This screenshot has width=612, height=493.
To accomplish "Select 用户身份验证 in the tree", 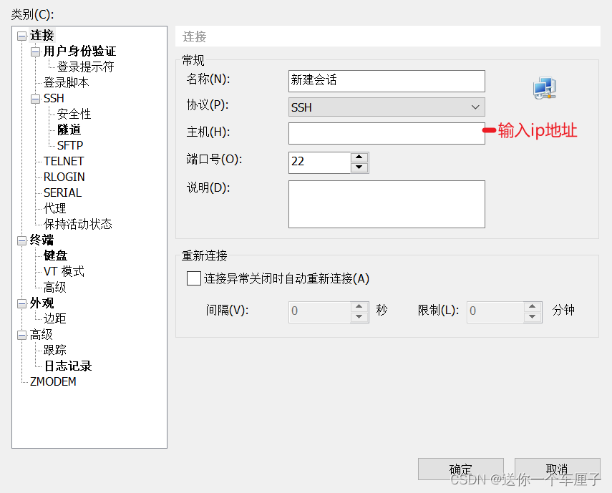I will point(79,51).
